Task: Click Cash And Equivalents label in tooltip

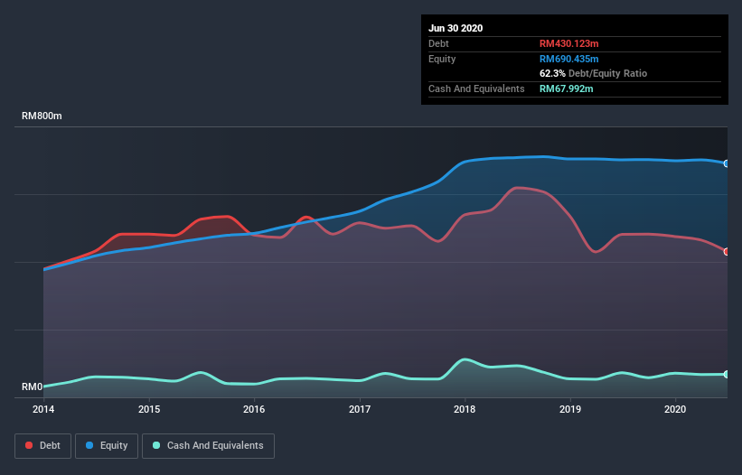Action: point(476,88)
